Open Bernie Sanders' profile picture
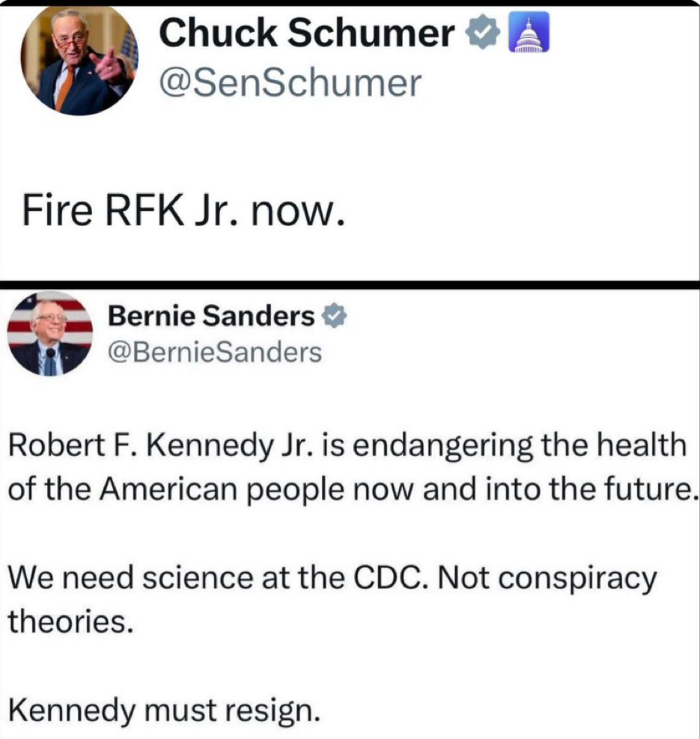This screenshot has width=700, height=739. (49, 333)
